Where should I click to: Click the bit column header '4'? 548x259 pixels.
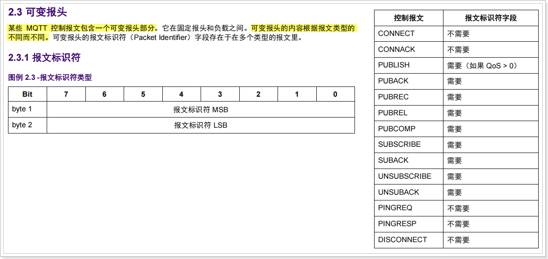point(181,94)
